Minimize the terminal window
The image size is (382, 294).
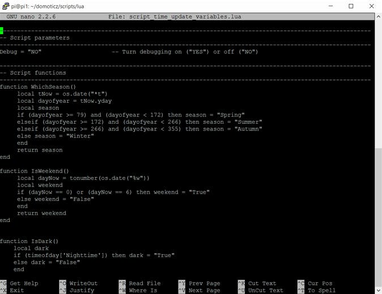(x=330, y=6)
